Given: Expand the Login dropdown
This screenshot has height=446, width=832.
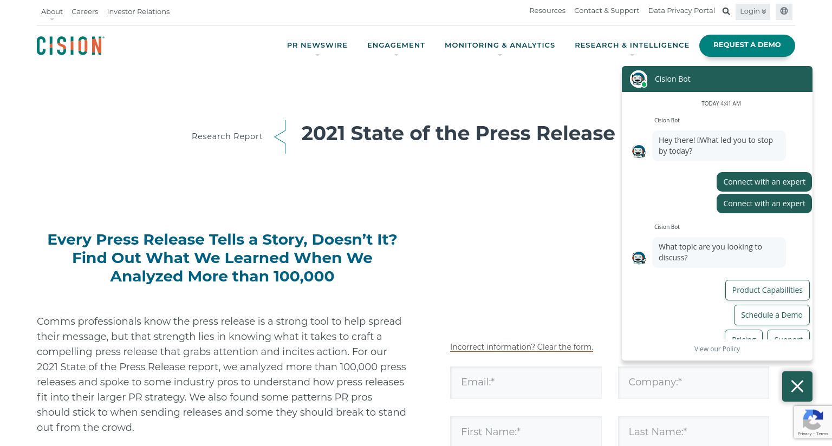Looking at the screenshot, I should point(753,11).
